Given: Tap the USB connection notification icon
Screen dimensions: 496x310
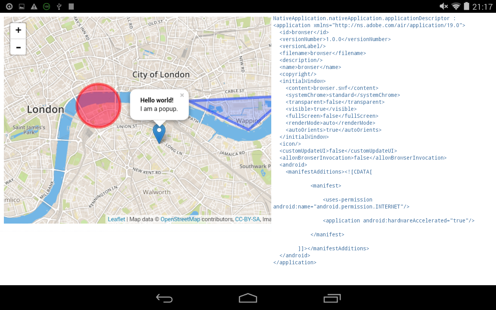Looking at the screenshot, I should (x=59, y=7).
